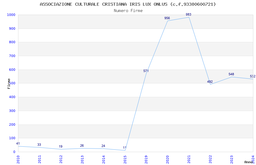Click the y-axis value 700
Viewport: 256px width, 165px height.
[12, 56]
